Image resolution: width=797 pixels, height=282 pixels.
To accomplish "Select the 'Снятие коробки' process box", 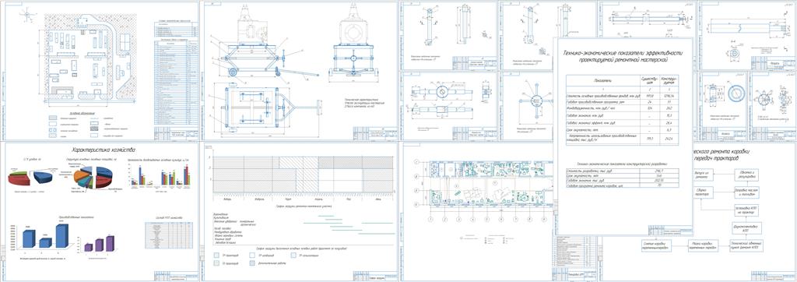I will (656, 245).
